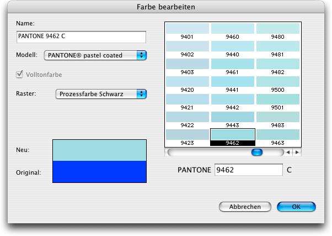Open the Modell dropdown

pyautogui.click(x=95, y=55)
